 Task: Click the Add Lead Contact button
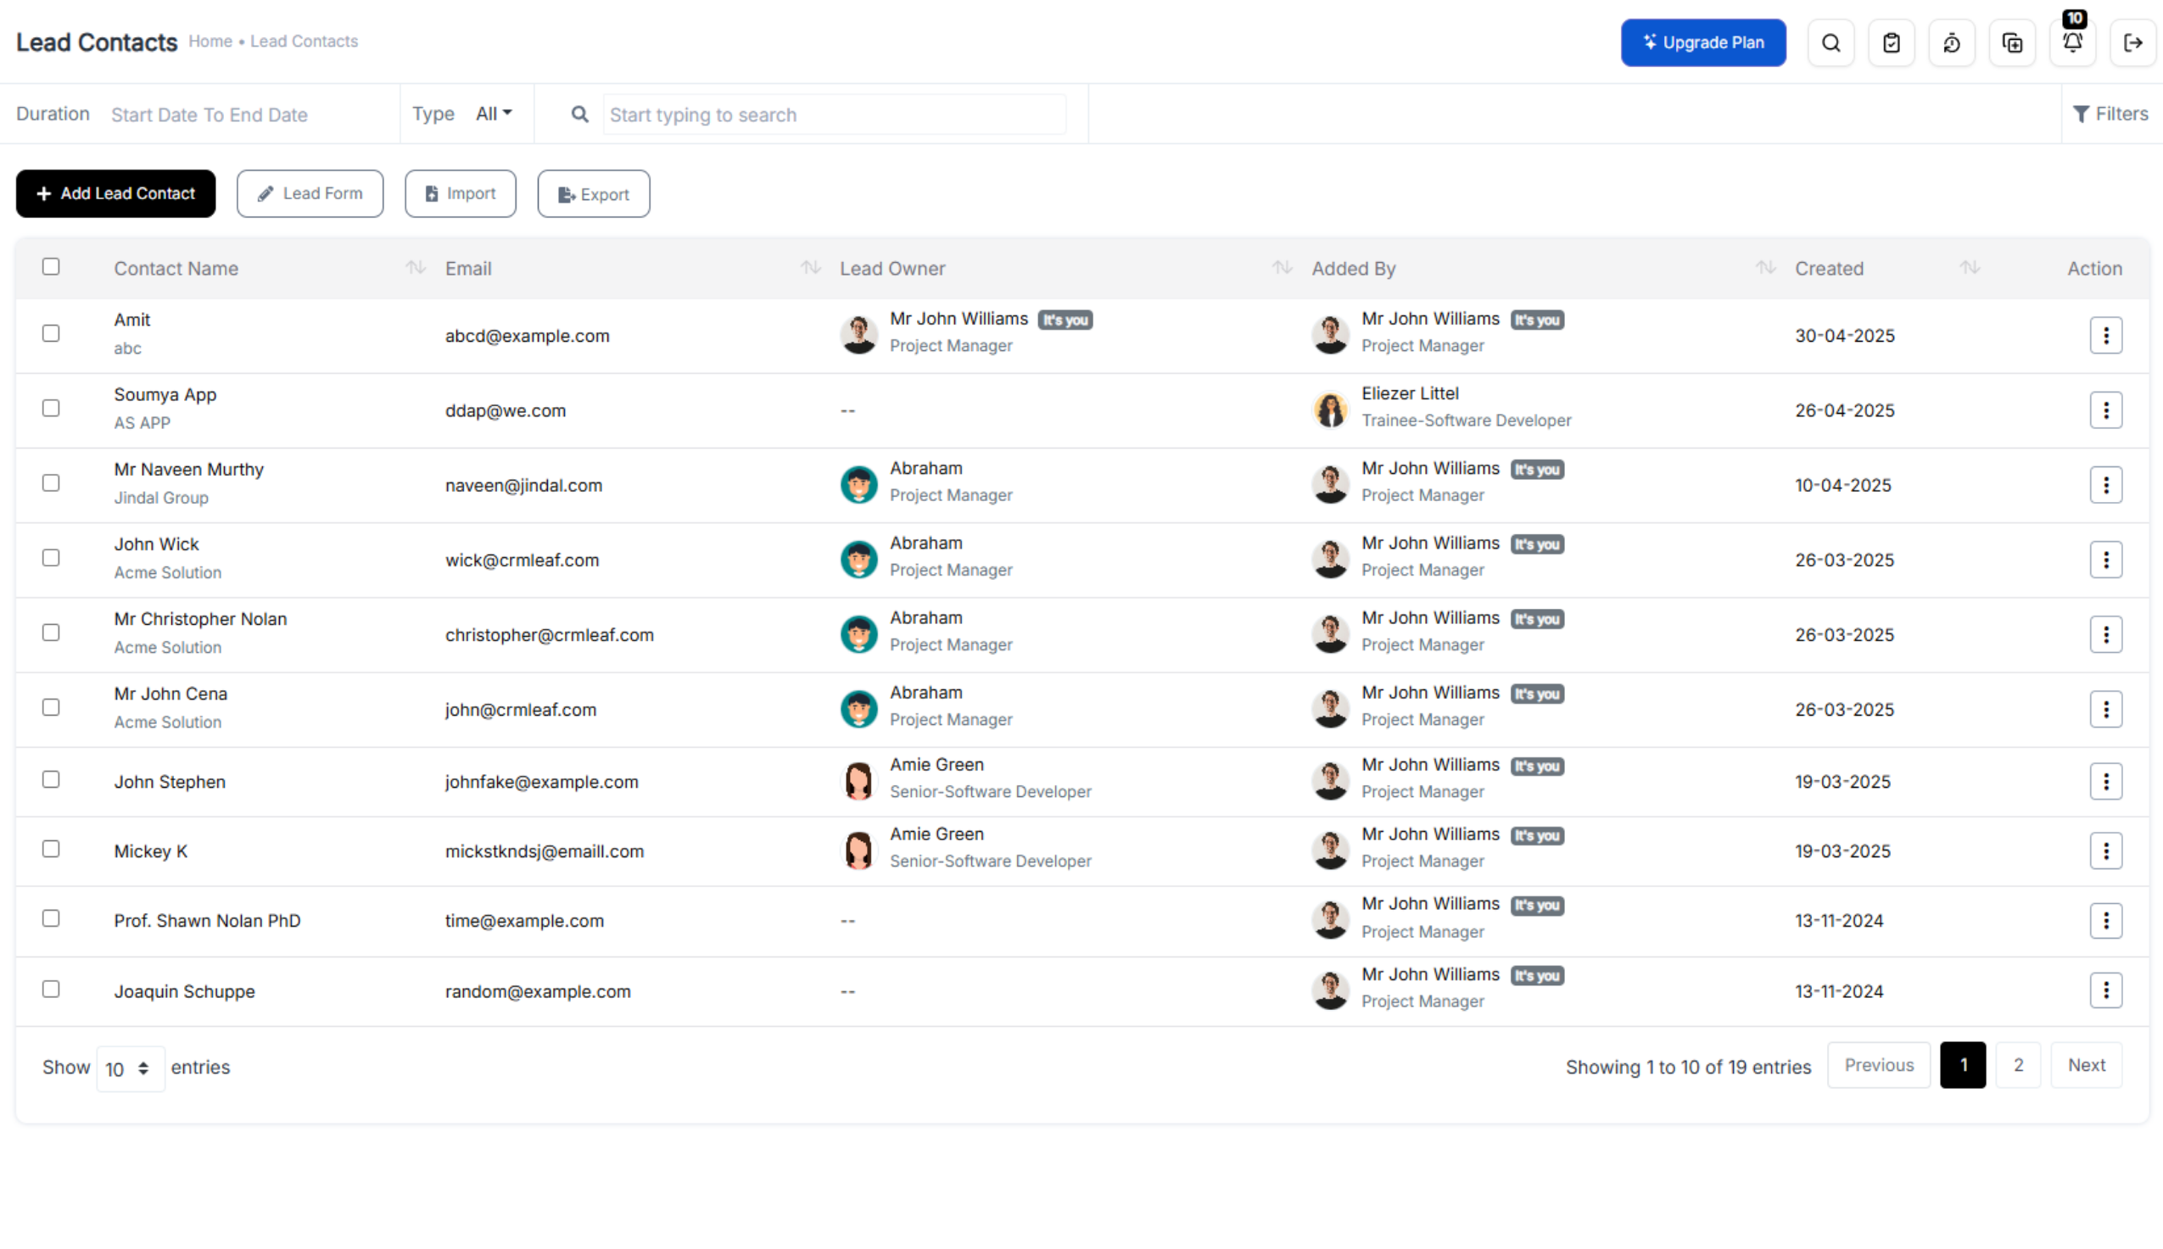116,194
